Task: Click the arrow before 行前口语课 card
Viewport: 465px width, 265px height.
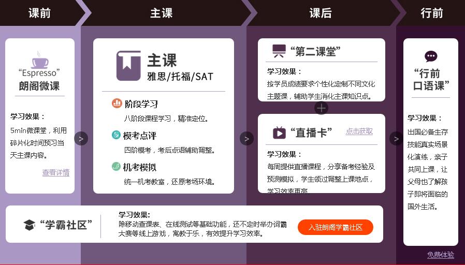Action: click(x=397, y=139)
